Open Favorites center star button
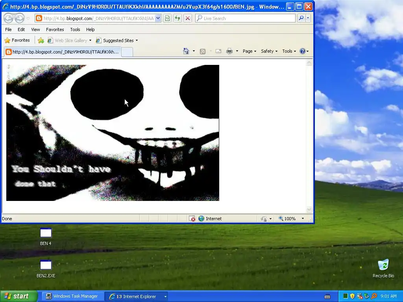The width and height of the screenshot is (403, 302). [17, 41]
